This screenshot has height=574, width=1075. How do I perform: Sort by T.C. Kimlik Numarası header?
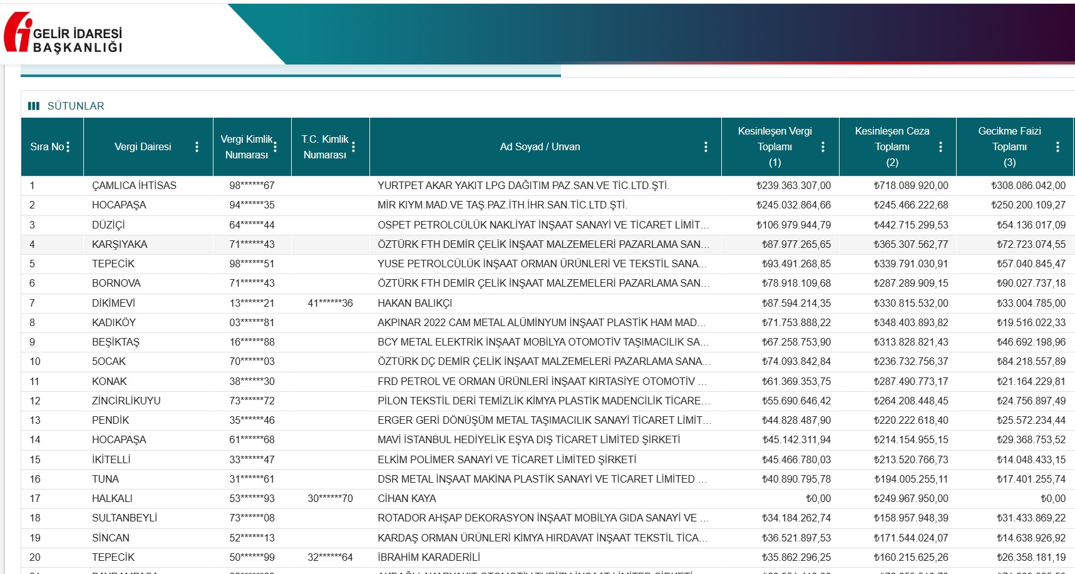[325, 146]
